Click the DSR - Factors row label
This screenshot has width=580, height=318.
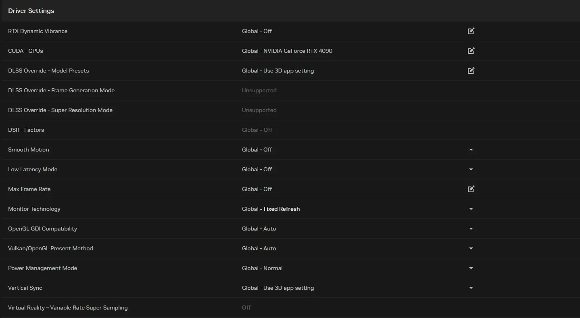pos(26,130)
